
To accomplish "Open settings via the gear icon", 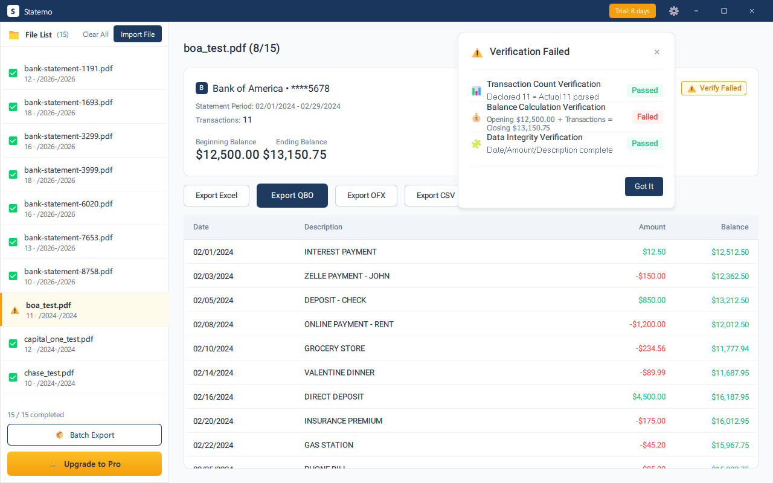I will pyautogui.click(x=674, y=11).
